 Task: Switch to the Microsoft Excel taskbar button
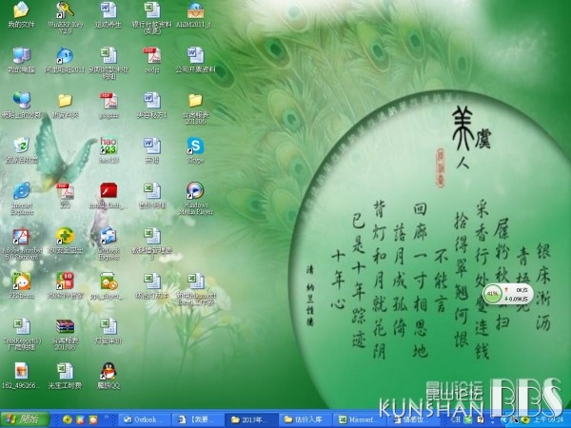point(359,419)
